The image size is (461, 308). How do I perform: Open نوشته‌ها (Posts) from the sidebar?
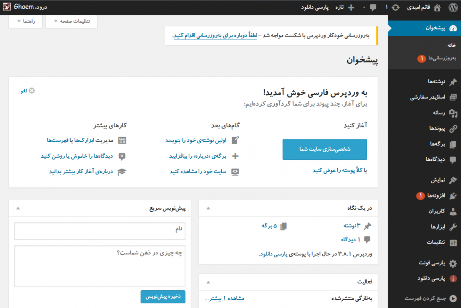[x=436, y=82]
